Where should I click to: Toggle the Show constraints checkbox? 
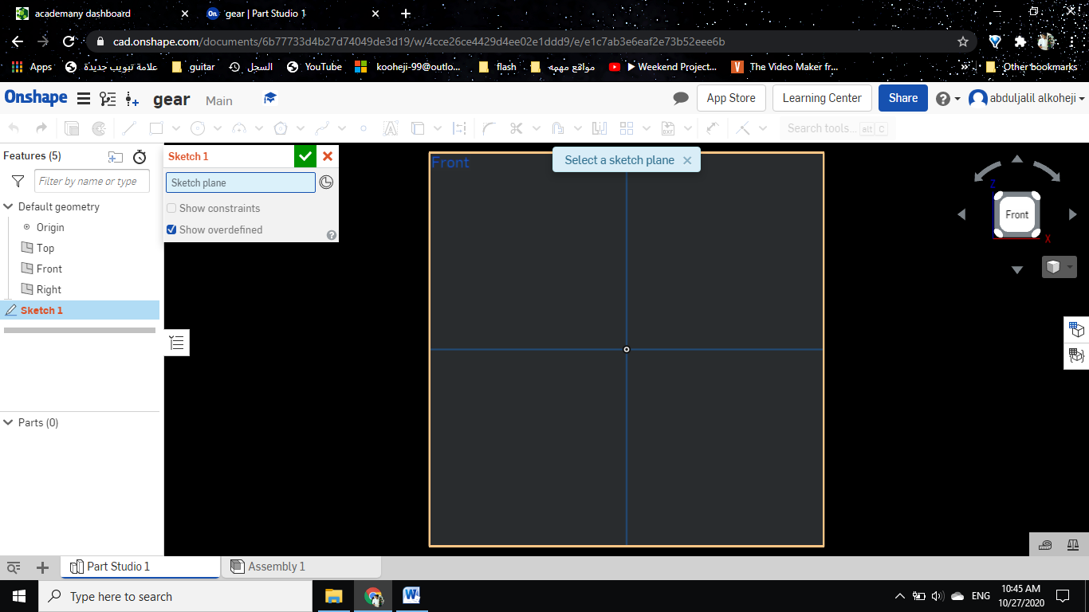(171, 208)
